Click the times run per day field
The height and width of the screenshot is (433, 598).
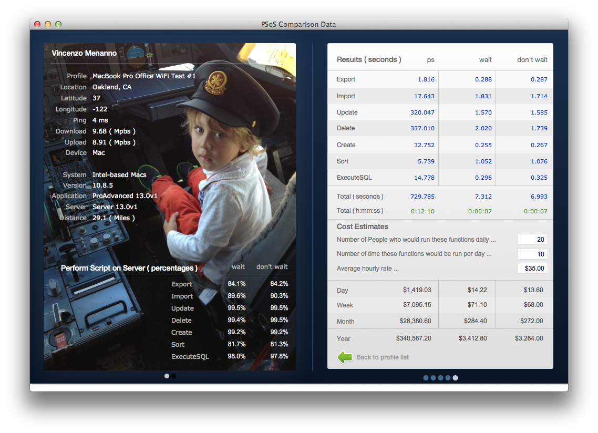pos(532,254)
